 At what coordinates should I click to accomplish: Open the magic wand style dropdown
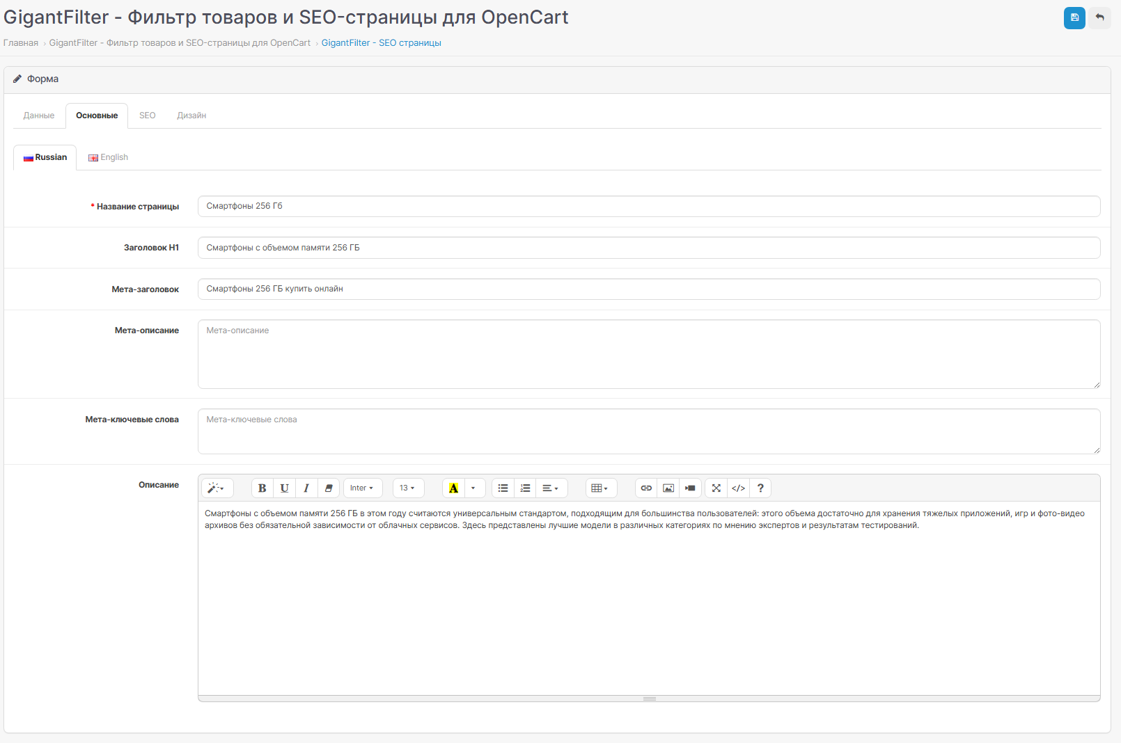(217, 488)
